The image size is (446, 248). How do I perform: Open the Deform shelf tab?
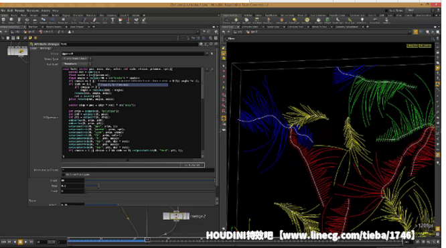click(44, 15)
